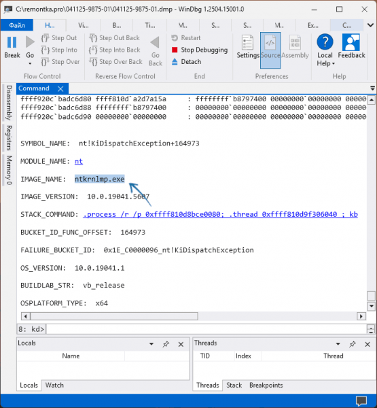This screenshot has width=377, height=408.
Task: Click the vertical scrollbar thumb
Action: click(372, 296)
